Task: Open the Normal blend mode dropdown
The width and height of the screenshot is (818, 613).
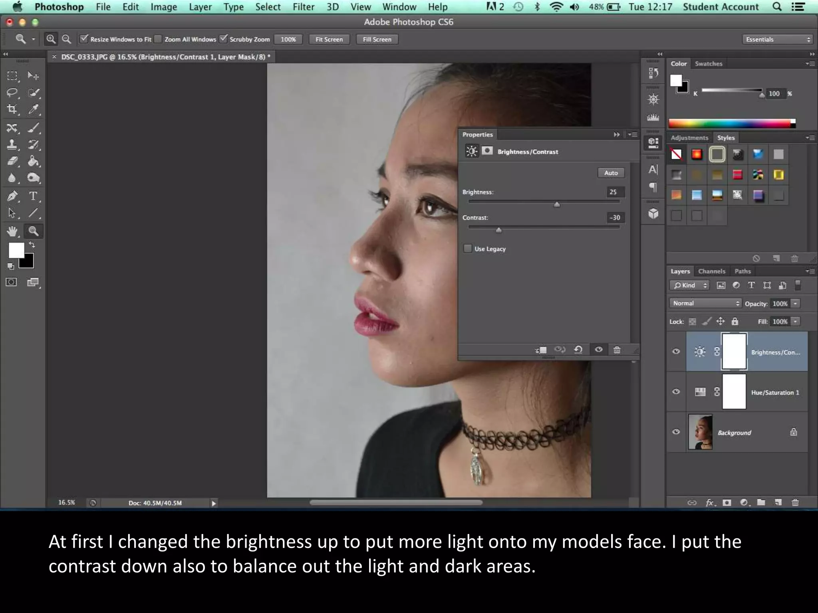Action: click(705, 303)
